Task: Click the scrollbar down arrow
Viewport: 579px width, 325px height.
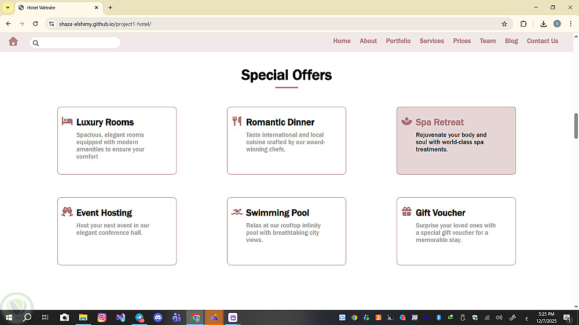Action: pos(576,306)
